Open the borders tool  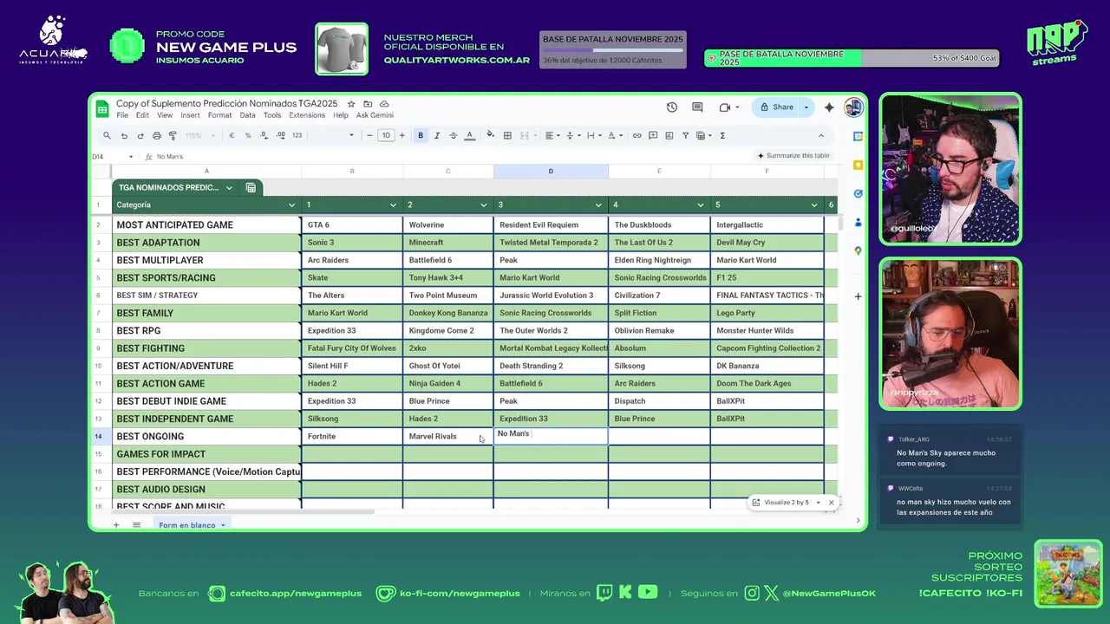click(x=507, y=135)
